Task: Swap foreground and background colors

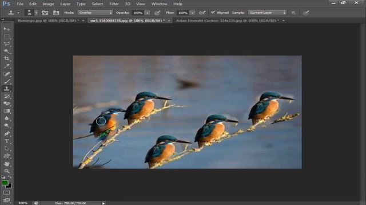Action: 10,177
